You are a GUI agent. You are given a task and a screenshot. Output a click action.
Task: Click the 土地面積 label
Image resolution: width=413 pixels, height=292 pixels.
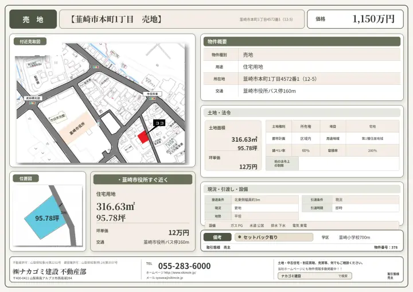click(217, 128)
